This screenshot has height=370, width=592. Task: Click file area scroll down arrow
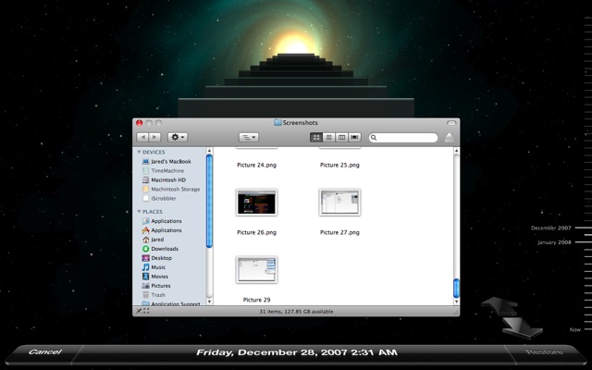(x=456, y=302)
